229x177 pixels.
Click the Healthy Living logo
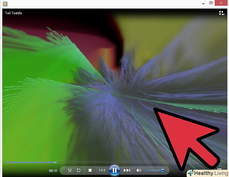[208, 173]
